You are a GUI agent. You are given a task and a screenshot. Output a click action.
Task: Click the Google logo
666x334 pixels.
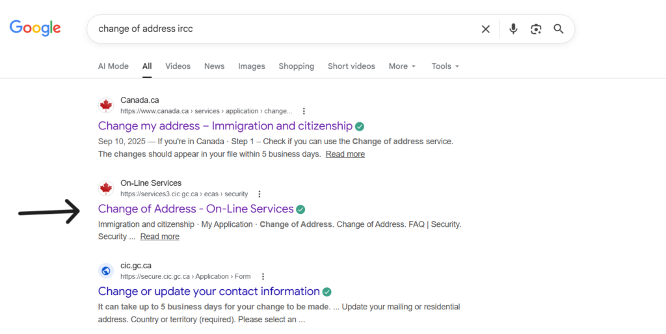pos(35,28)
